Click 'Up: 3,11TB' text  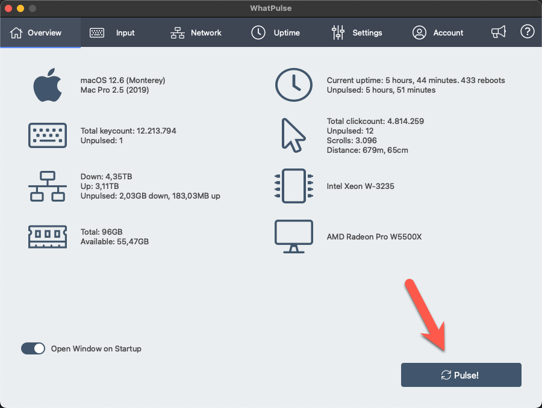99,186
